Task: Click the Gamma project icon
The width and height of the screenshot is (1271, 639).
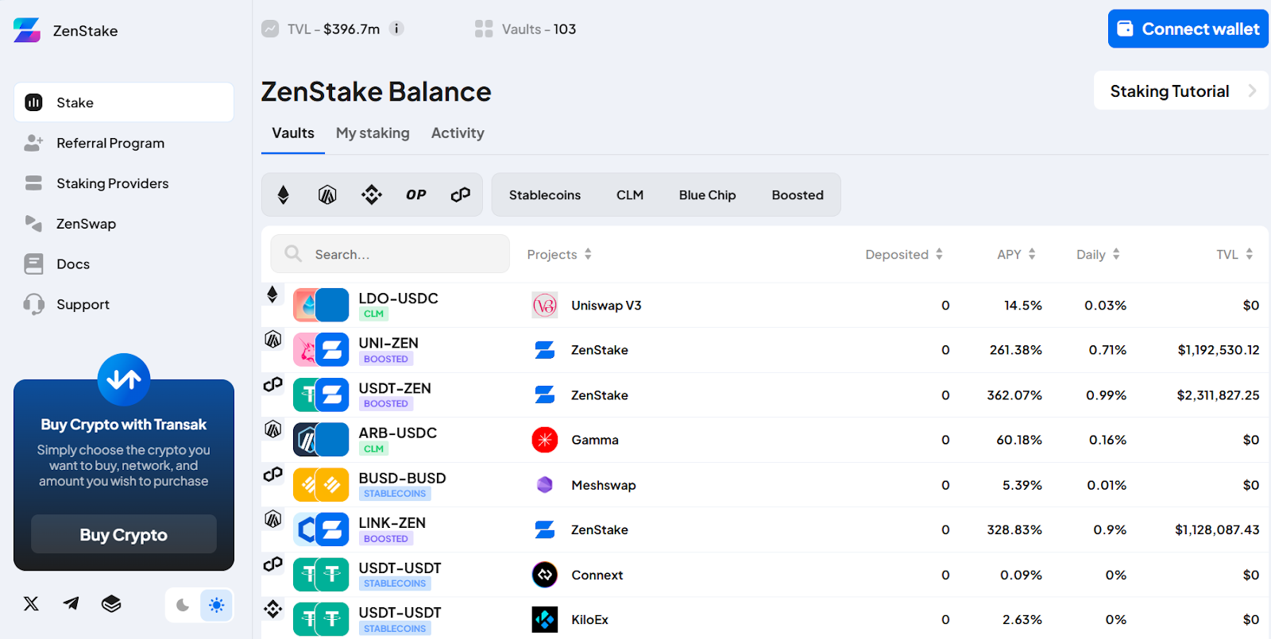Action: tap(545, 440)
